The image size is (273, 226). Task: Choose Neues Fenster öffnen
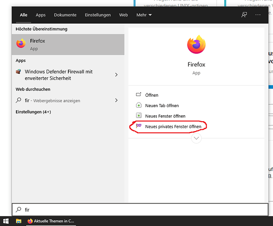[165, 116]
